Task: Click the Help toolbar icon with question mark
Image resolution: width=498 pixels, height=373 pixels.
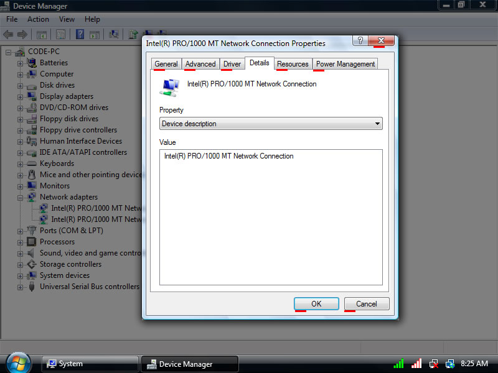Action: [80, 34]
